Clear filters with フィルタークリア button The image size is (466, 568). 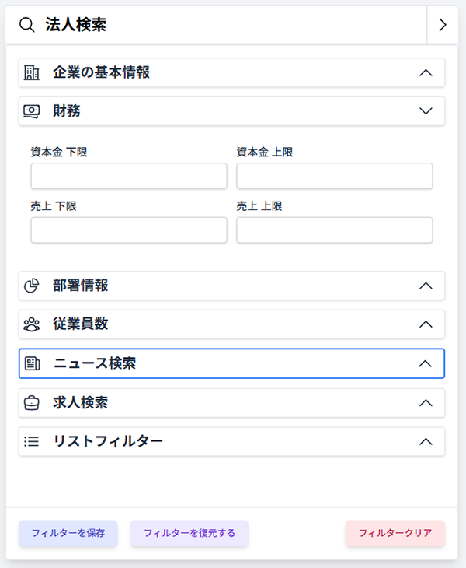[395, 534]
